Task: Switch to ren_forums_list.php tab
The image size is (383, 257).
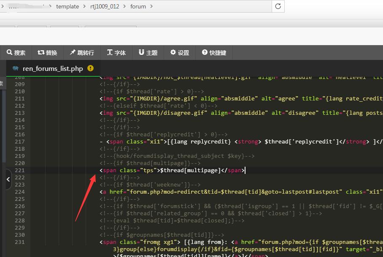Action: (x=52, y=69)
